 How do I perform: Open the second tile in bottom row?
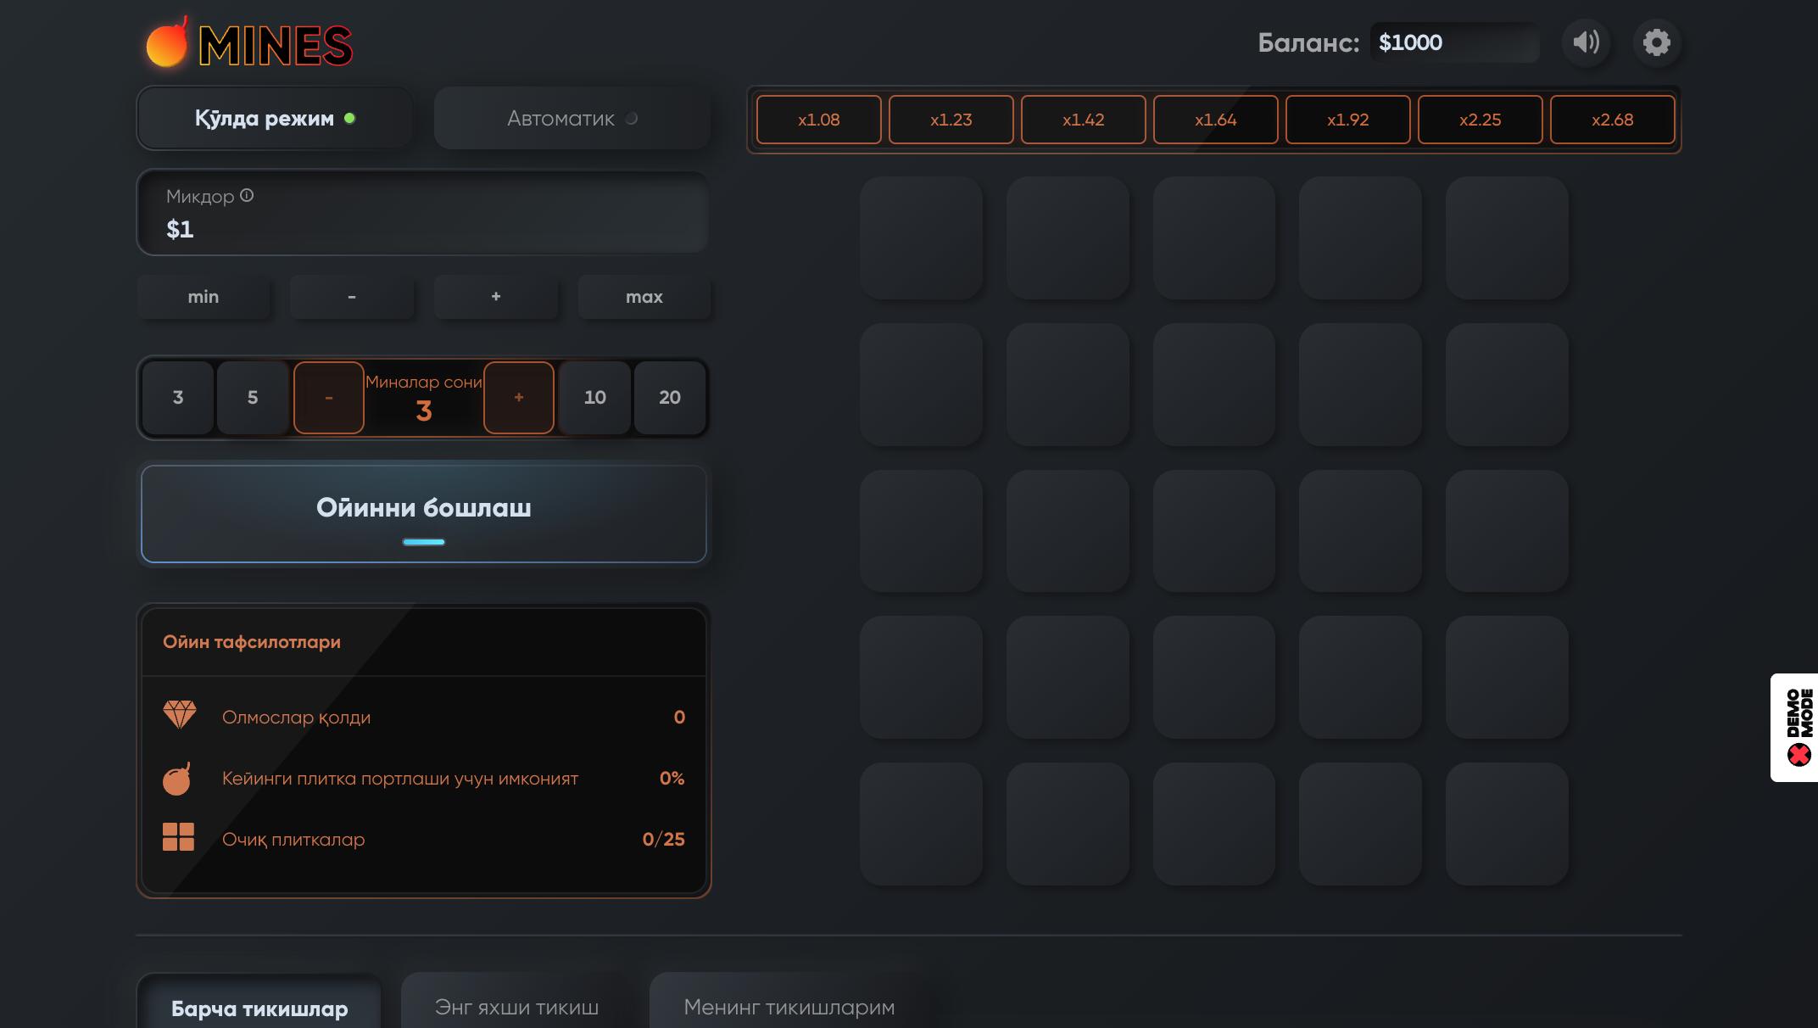(x=1068, y=824)
